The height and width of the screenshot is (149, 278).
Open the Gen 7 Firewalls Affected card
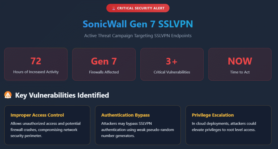tap(104, 64)
